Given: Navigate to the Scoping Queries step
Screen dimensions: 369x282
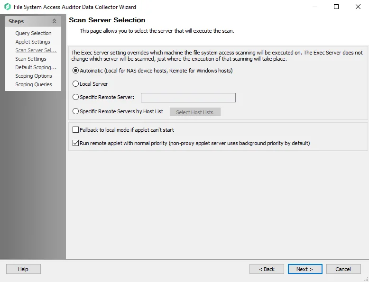Looking at the screenshot, I should coord(33,84).
